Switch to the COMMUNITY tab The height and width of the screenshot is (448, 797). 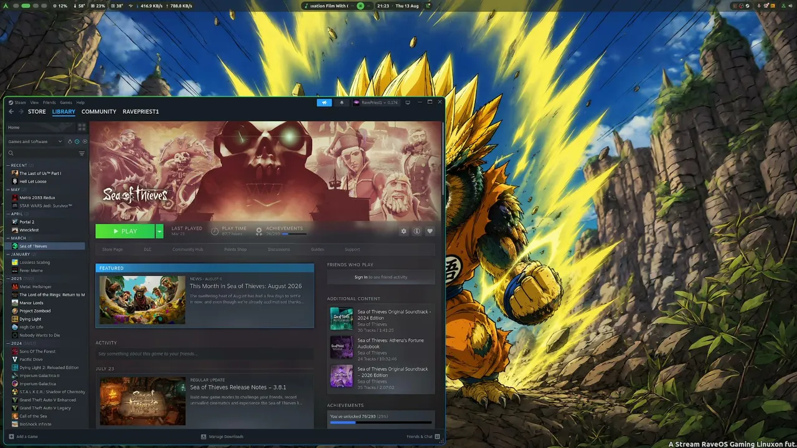coord(99,111)
